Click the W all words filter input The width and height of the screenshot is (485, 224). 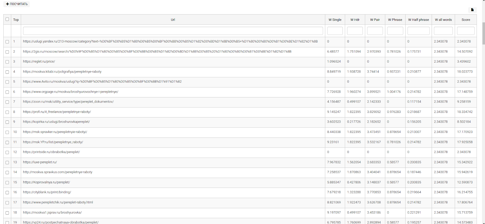click(443, 31)
